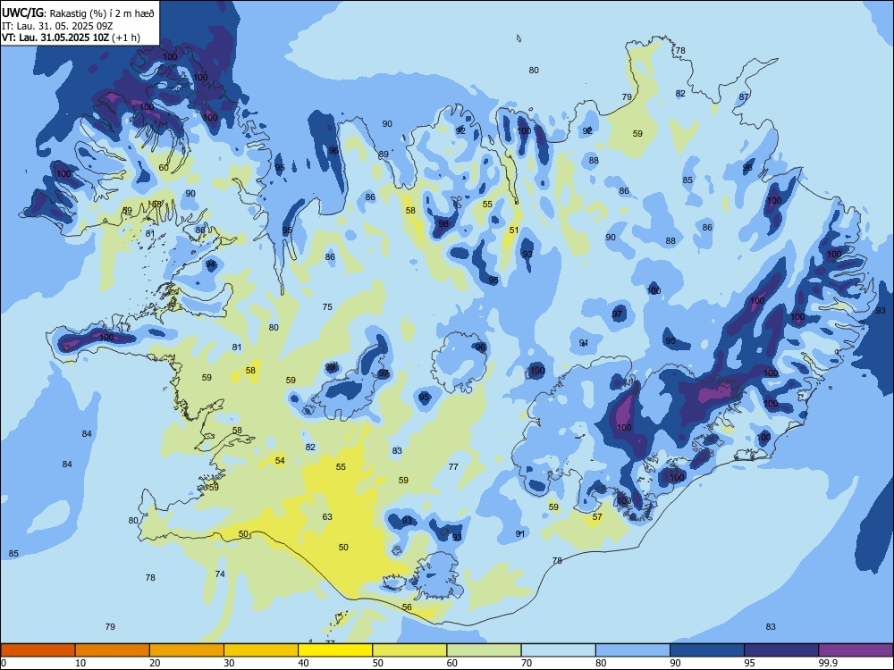Click the 'VT: Lau. 31.05.2025 10Z (+1 h)' line
The image size is (894, 670).
click(x=71, y=38)
